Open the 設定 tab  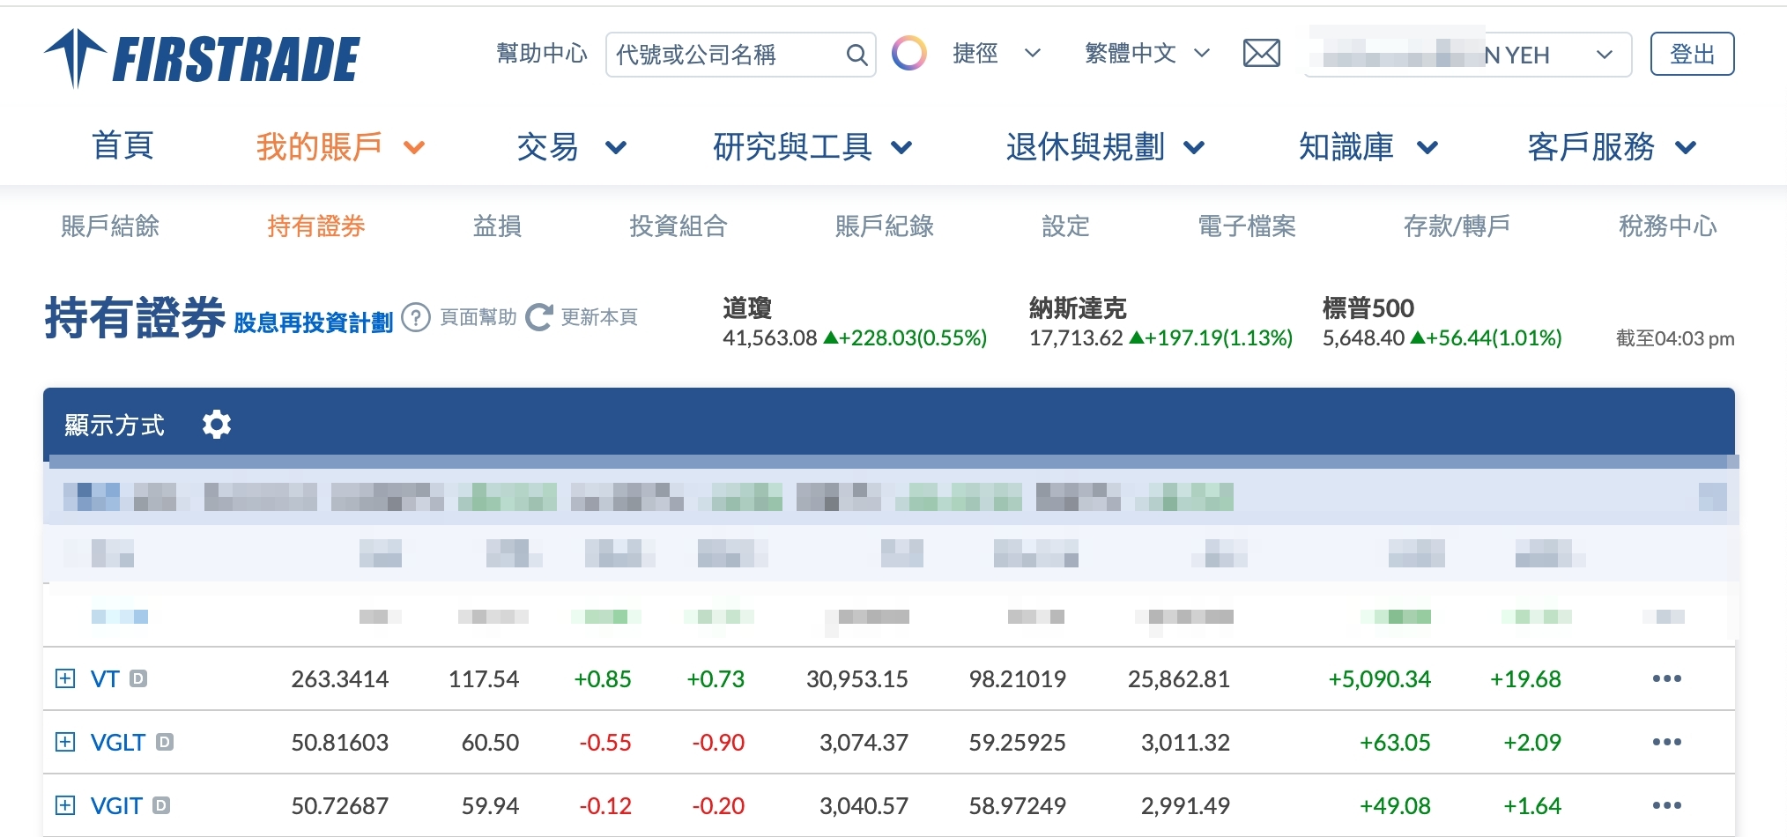[1066, 226]
